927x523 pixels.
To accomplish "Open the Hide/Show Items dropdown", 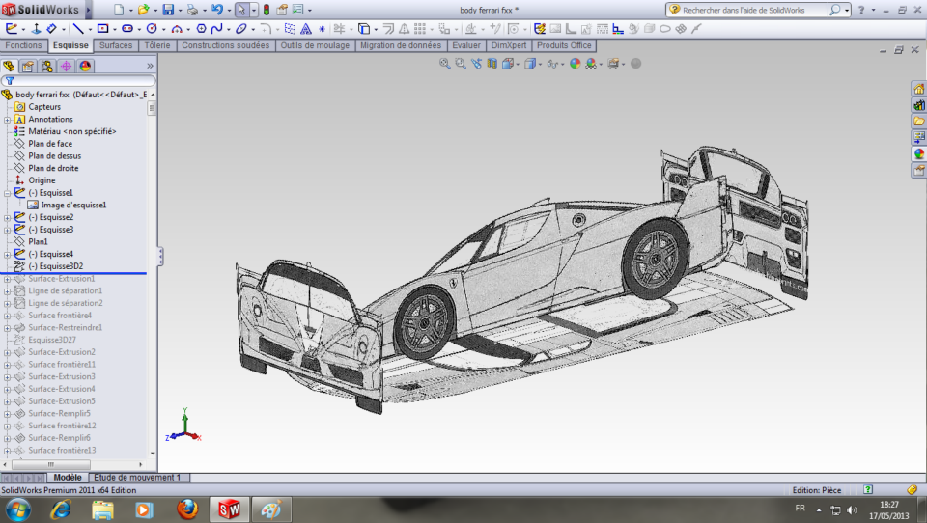I will point(562,65).
